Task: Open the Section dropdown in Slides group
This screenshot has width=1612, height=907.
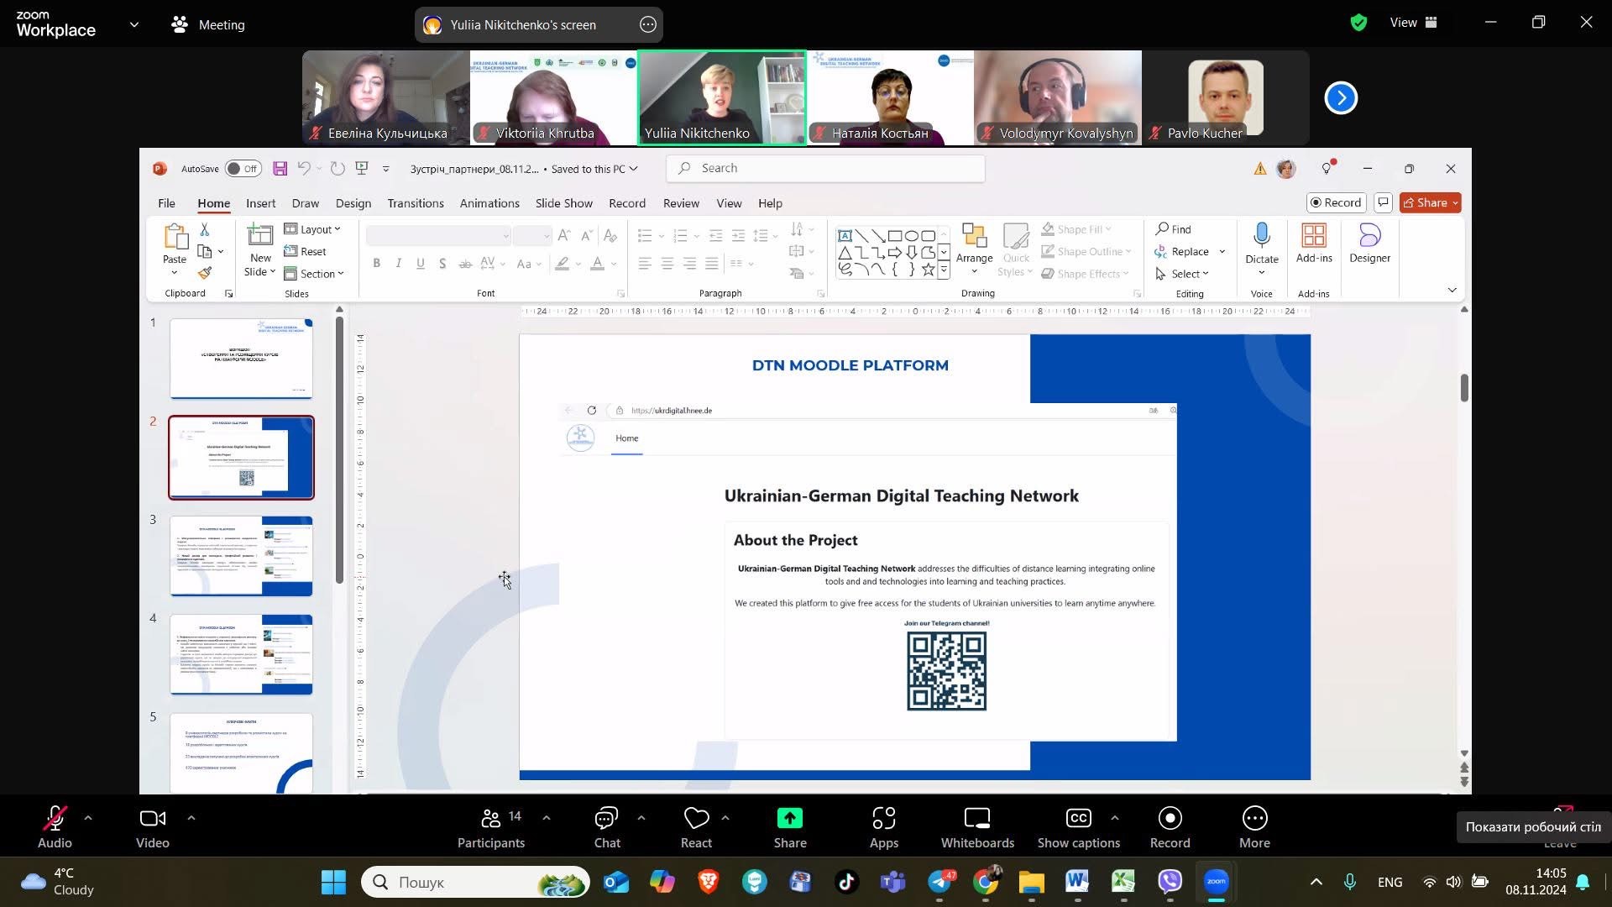Action: tap(314, 274)
